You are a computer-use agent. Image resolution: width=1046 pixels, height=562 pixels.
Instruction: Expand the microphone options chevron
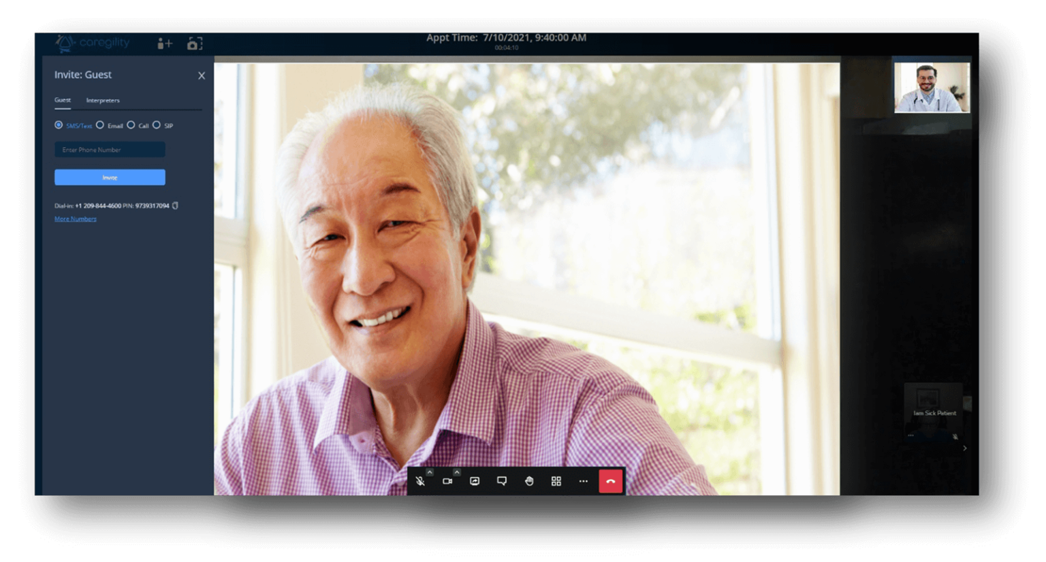[428, 471]
